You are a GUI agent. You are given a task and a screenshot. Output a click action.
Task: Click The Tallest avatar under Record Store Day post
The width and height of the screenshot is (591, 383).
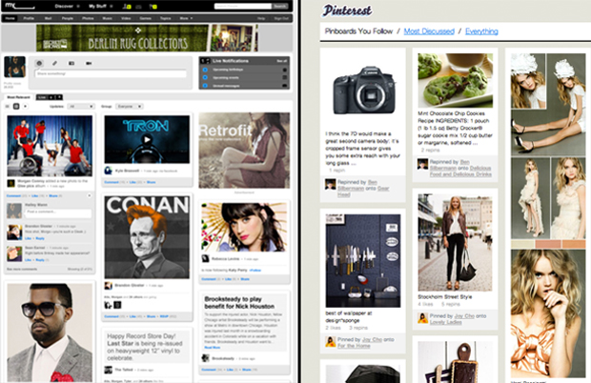108,370
